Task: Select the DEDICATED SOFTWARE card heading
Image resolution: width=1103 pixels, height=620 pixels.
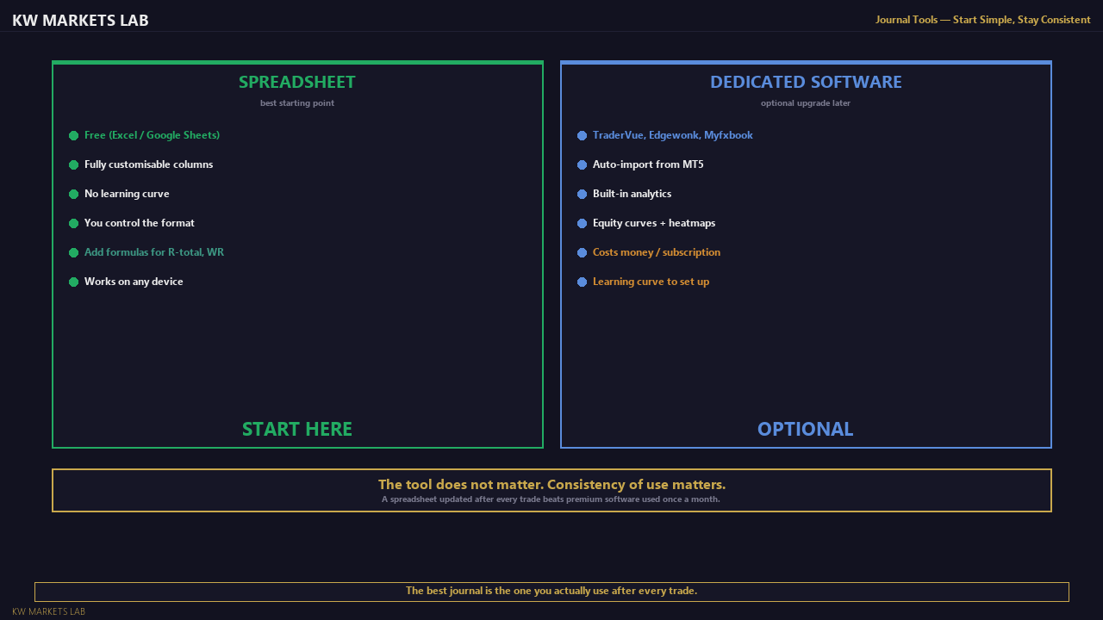Action: [x=806, y=82]
